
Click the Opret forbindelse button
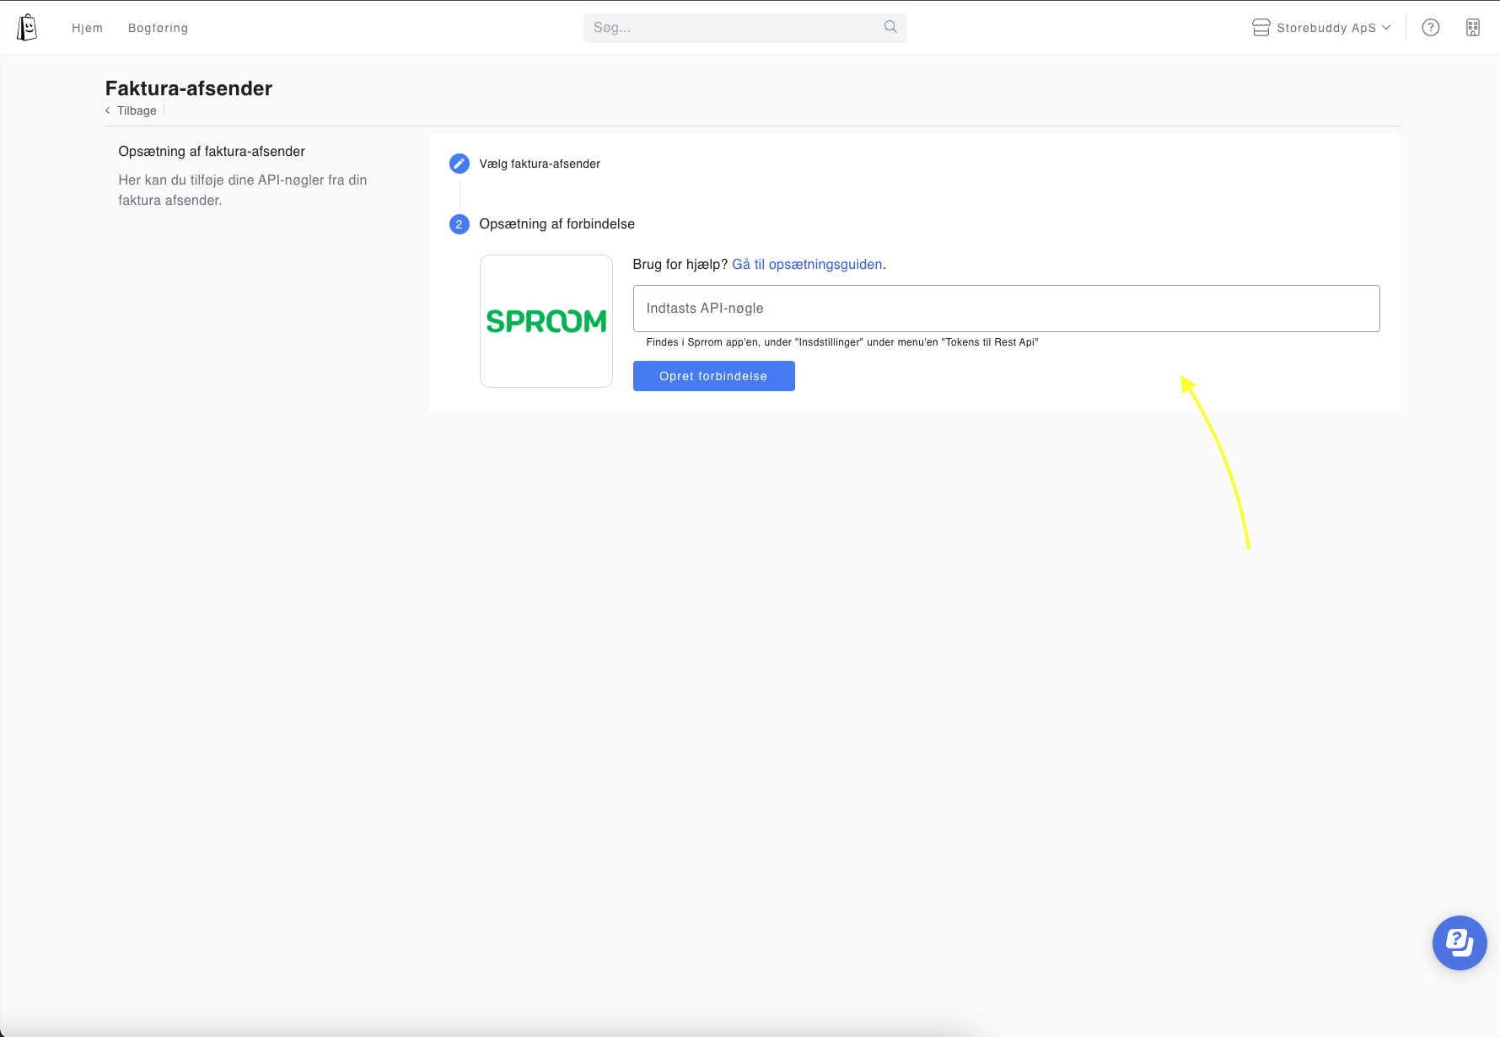point(713,376)
